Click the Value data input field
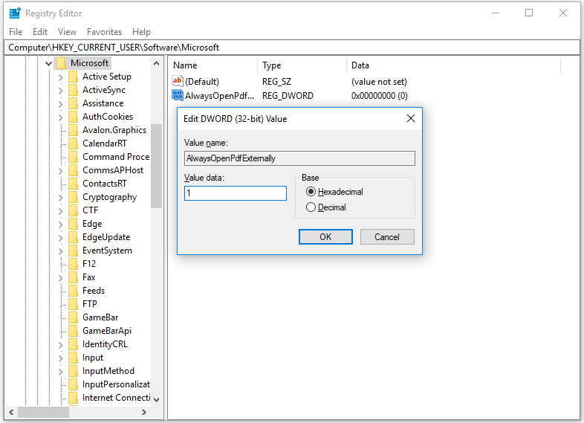584x423 pixels. [236, 193]
